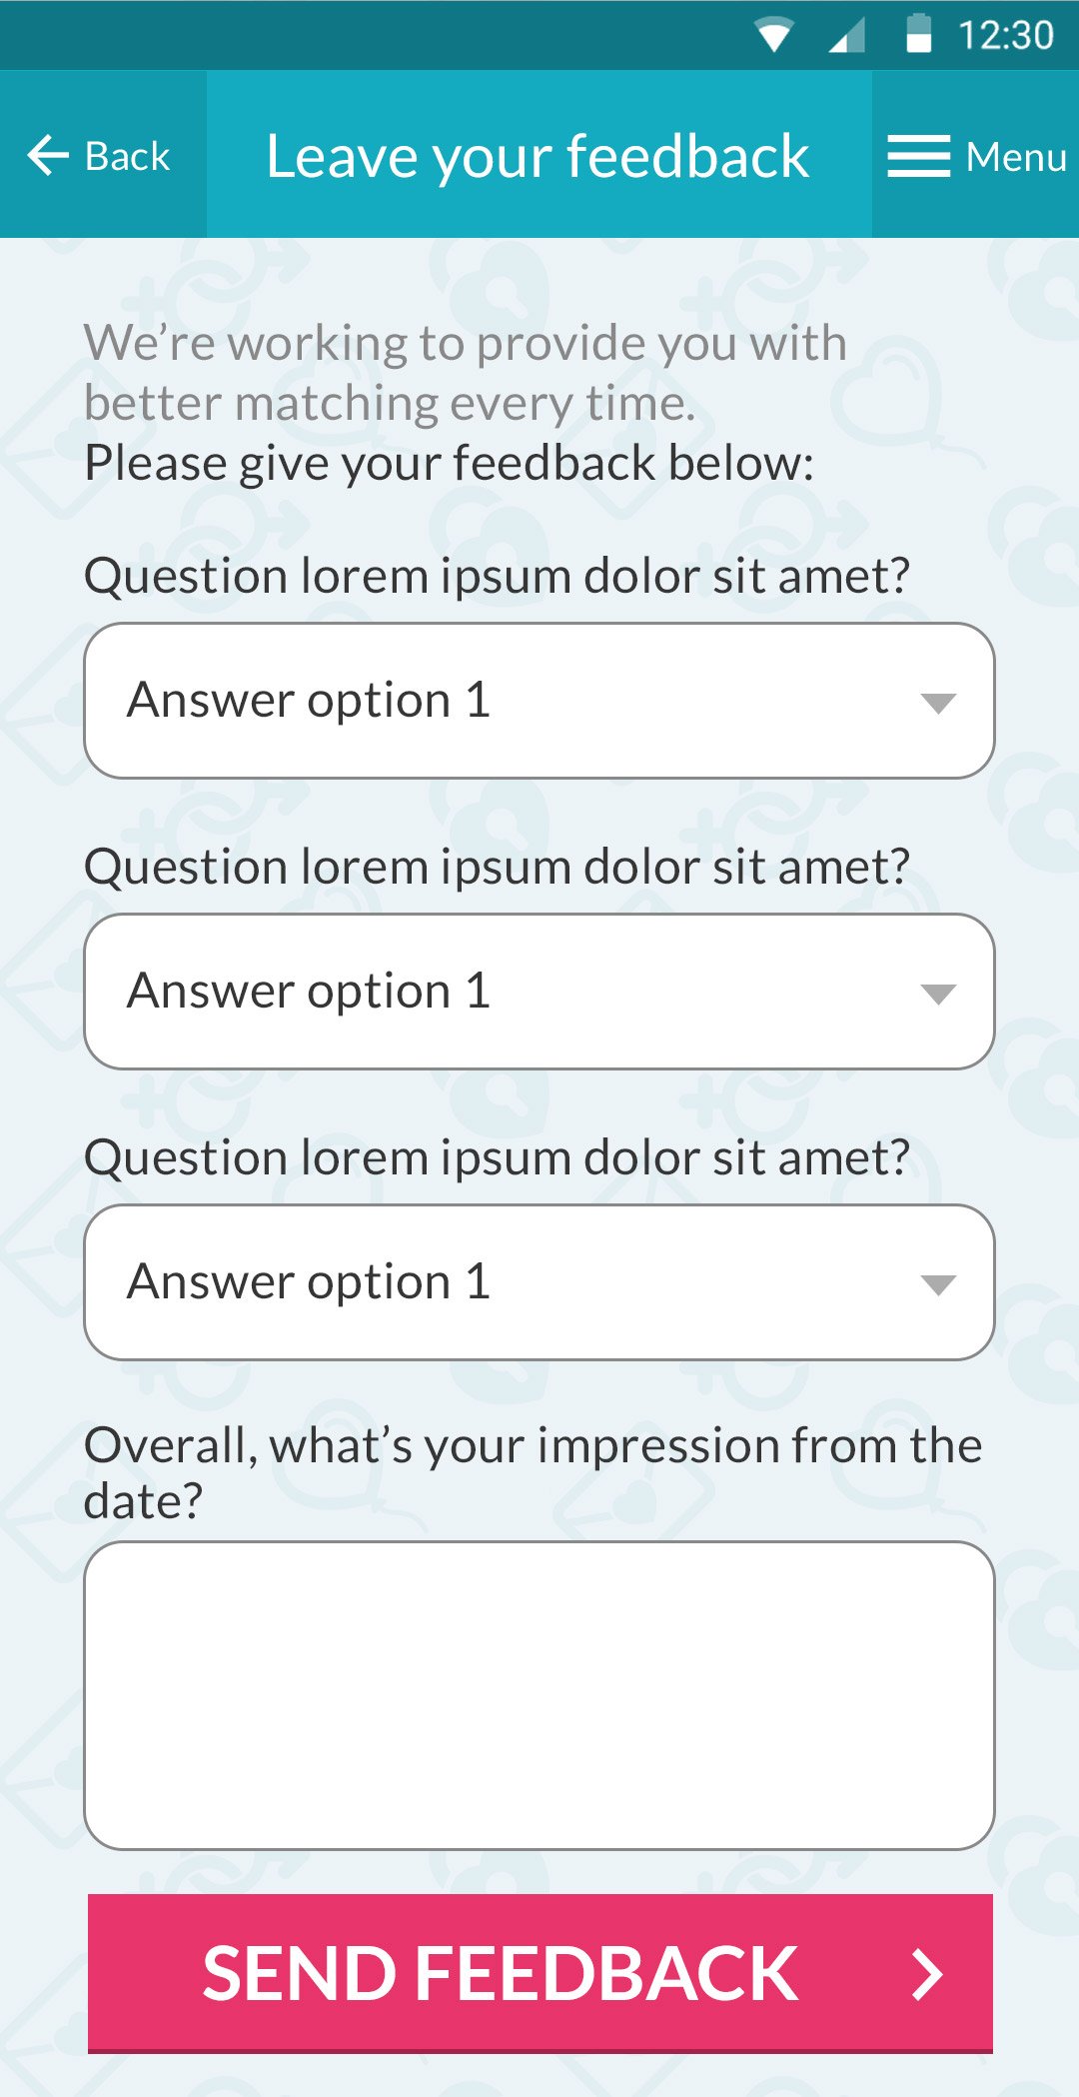1079x2097 pixels.
Task: Expand the second question's dropdown arrow
Action: (x=938, y=994)
